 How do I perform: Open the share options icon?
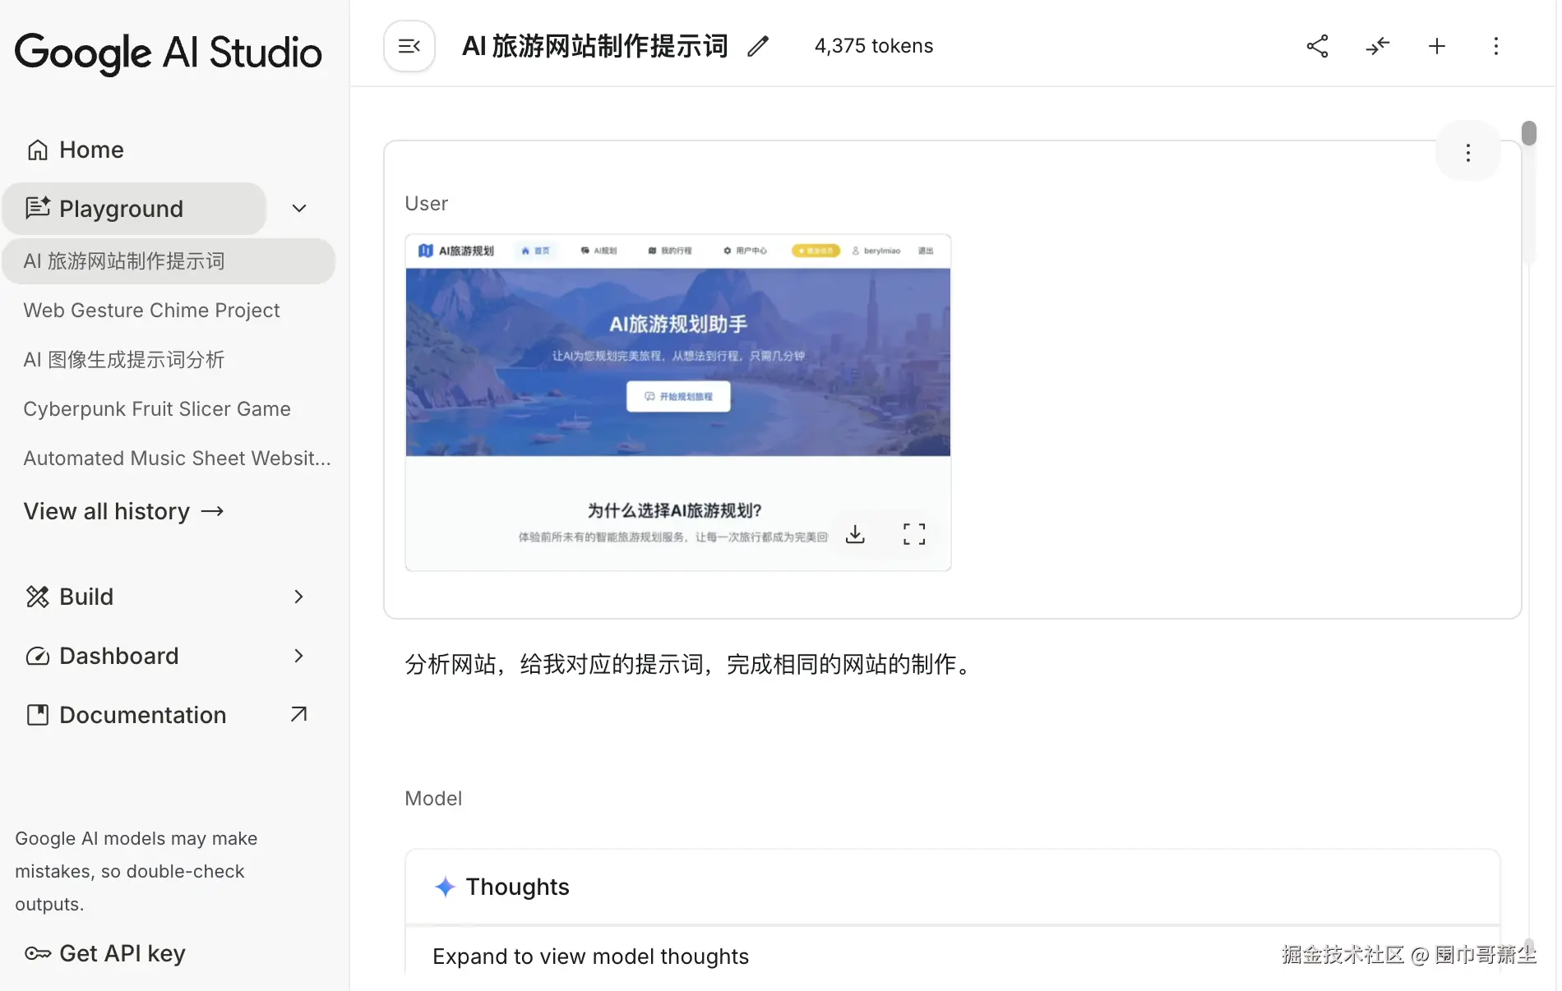coord(1318,46)
